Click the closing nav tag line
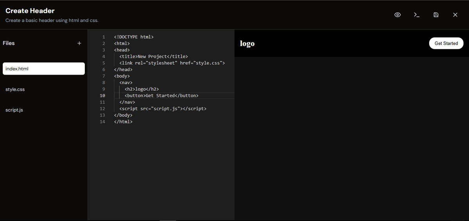The image size is (469, 221). tap(127, 102)
